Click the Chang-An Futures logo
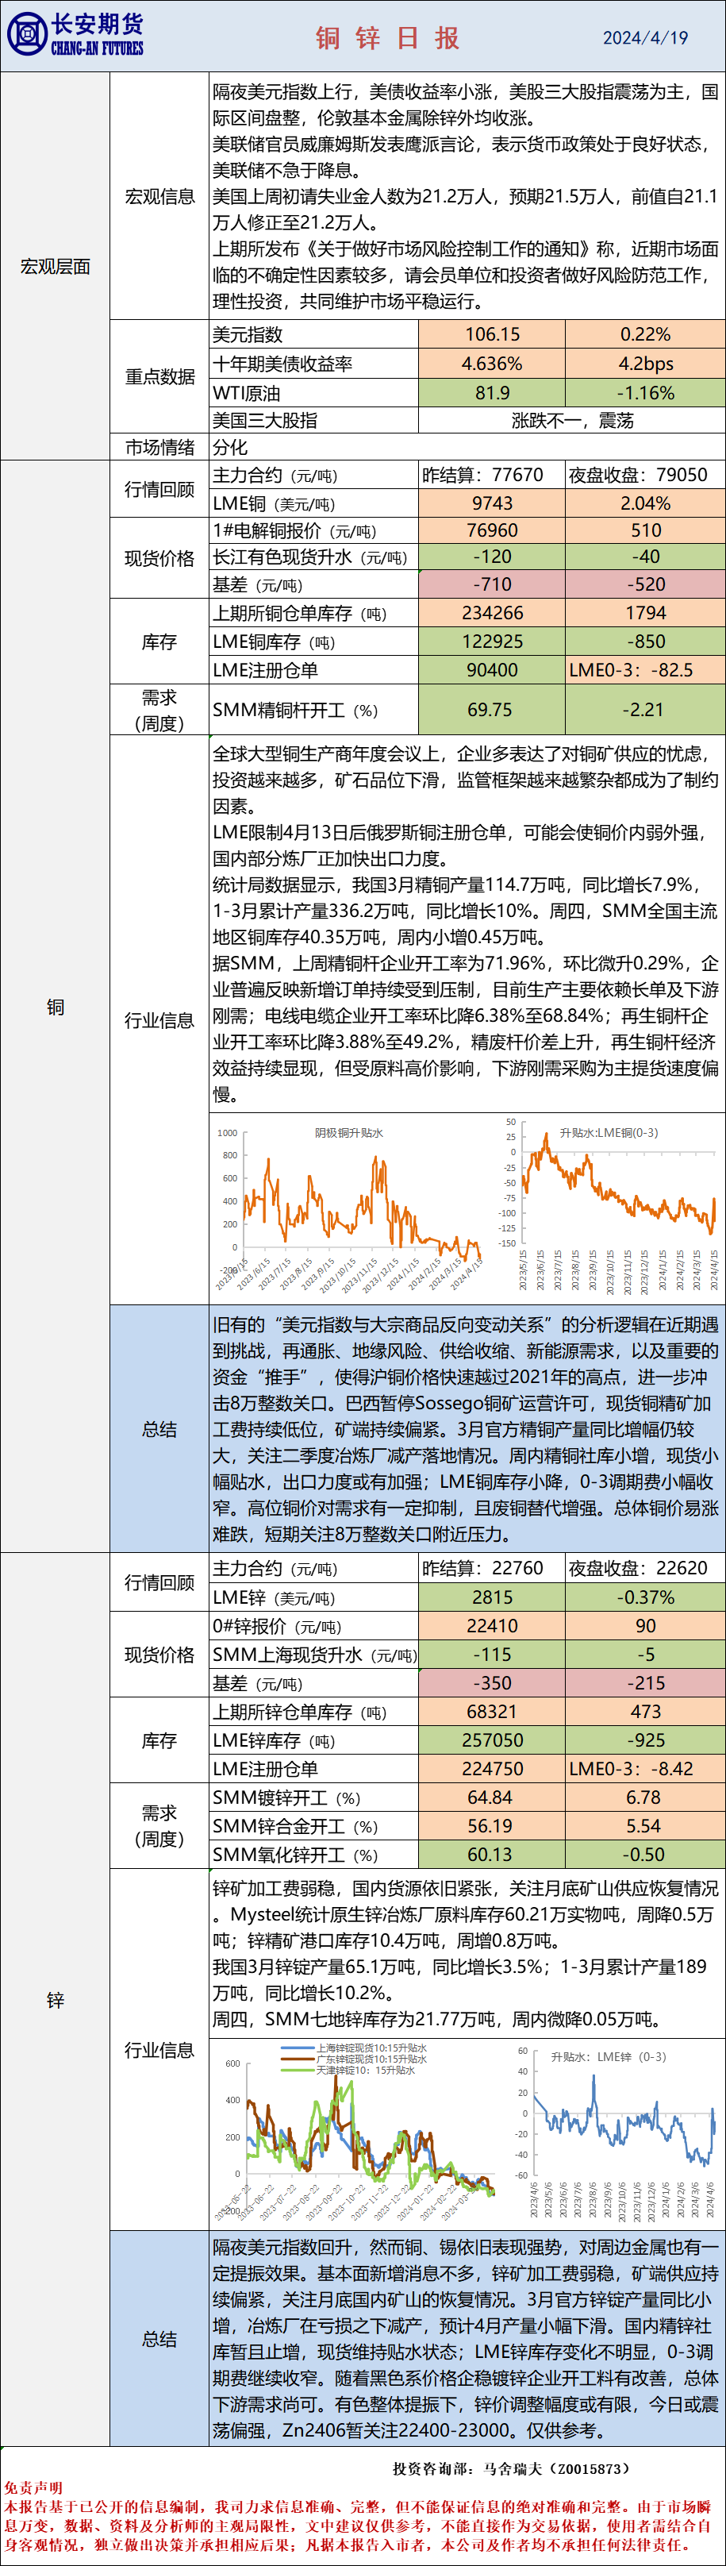The width and height of the screenshot is (726, 2566). [75, 36]
